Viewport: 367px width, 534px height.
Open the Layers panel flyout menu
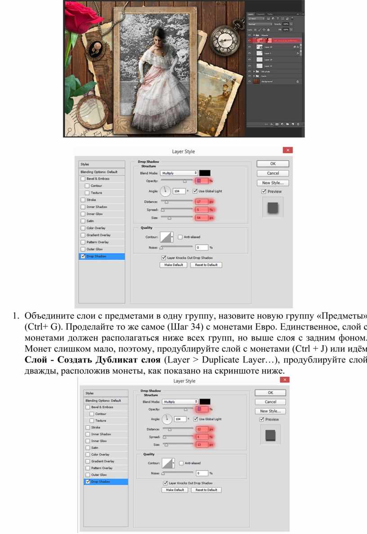point(302,14)
